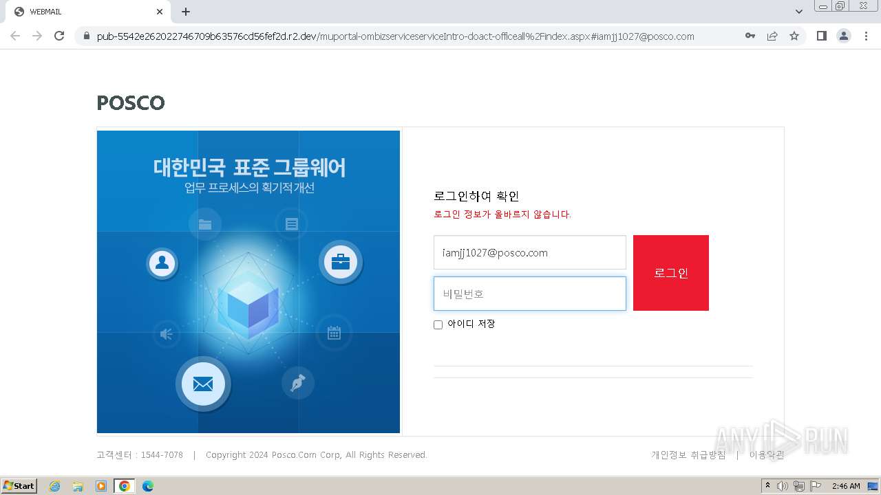Check the 아이디 저장 checkbox
This screenshot has width=881, height=495.
[438, 324]
